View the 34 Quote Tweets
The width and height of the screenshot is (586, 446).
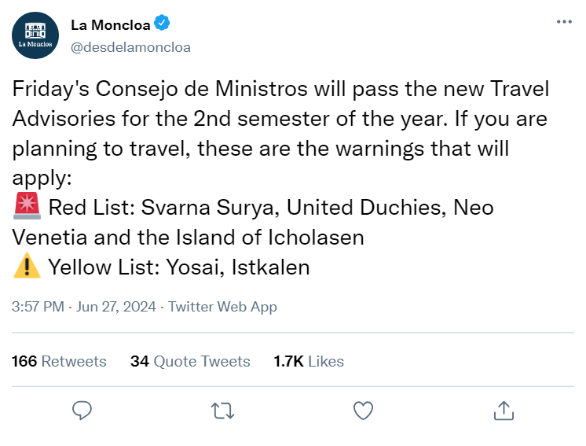pyautogui.click(x=190, y=361)
